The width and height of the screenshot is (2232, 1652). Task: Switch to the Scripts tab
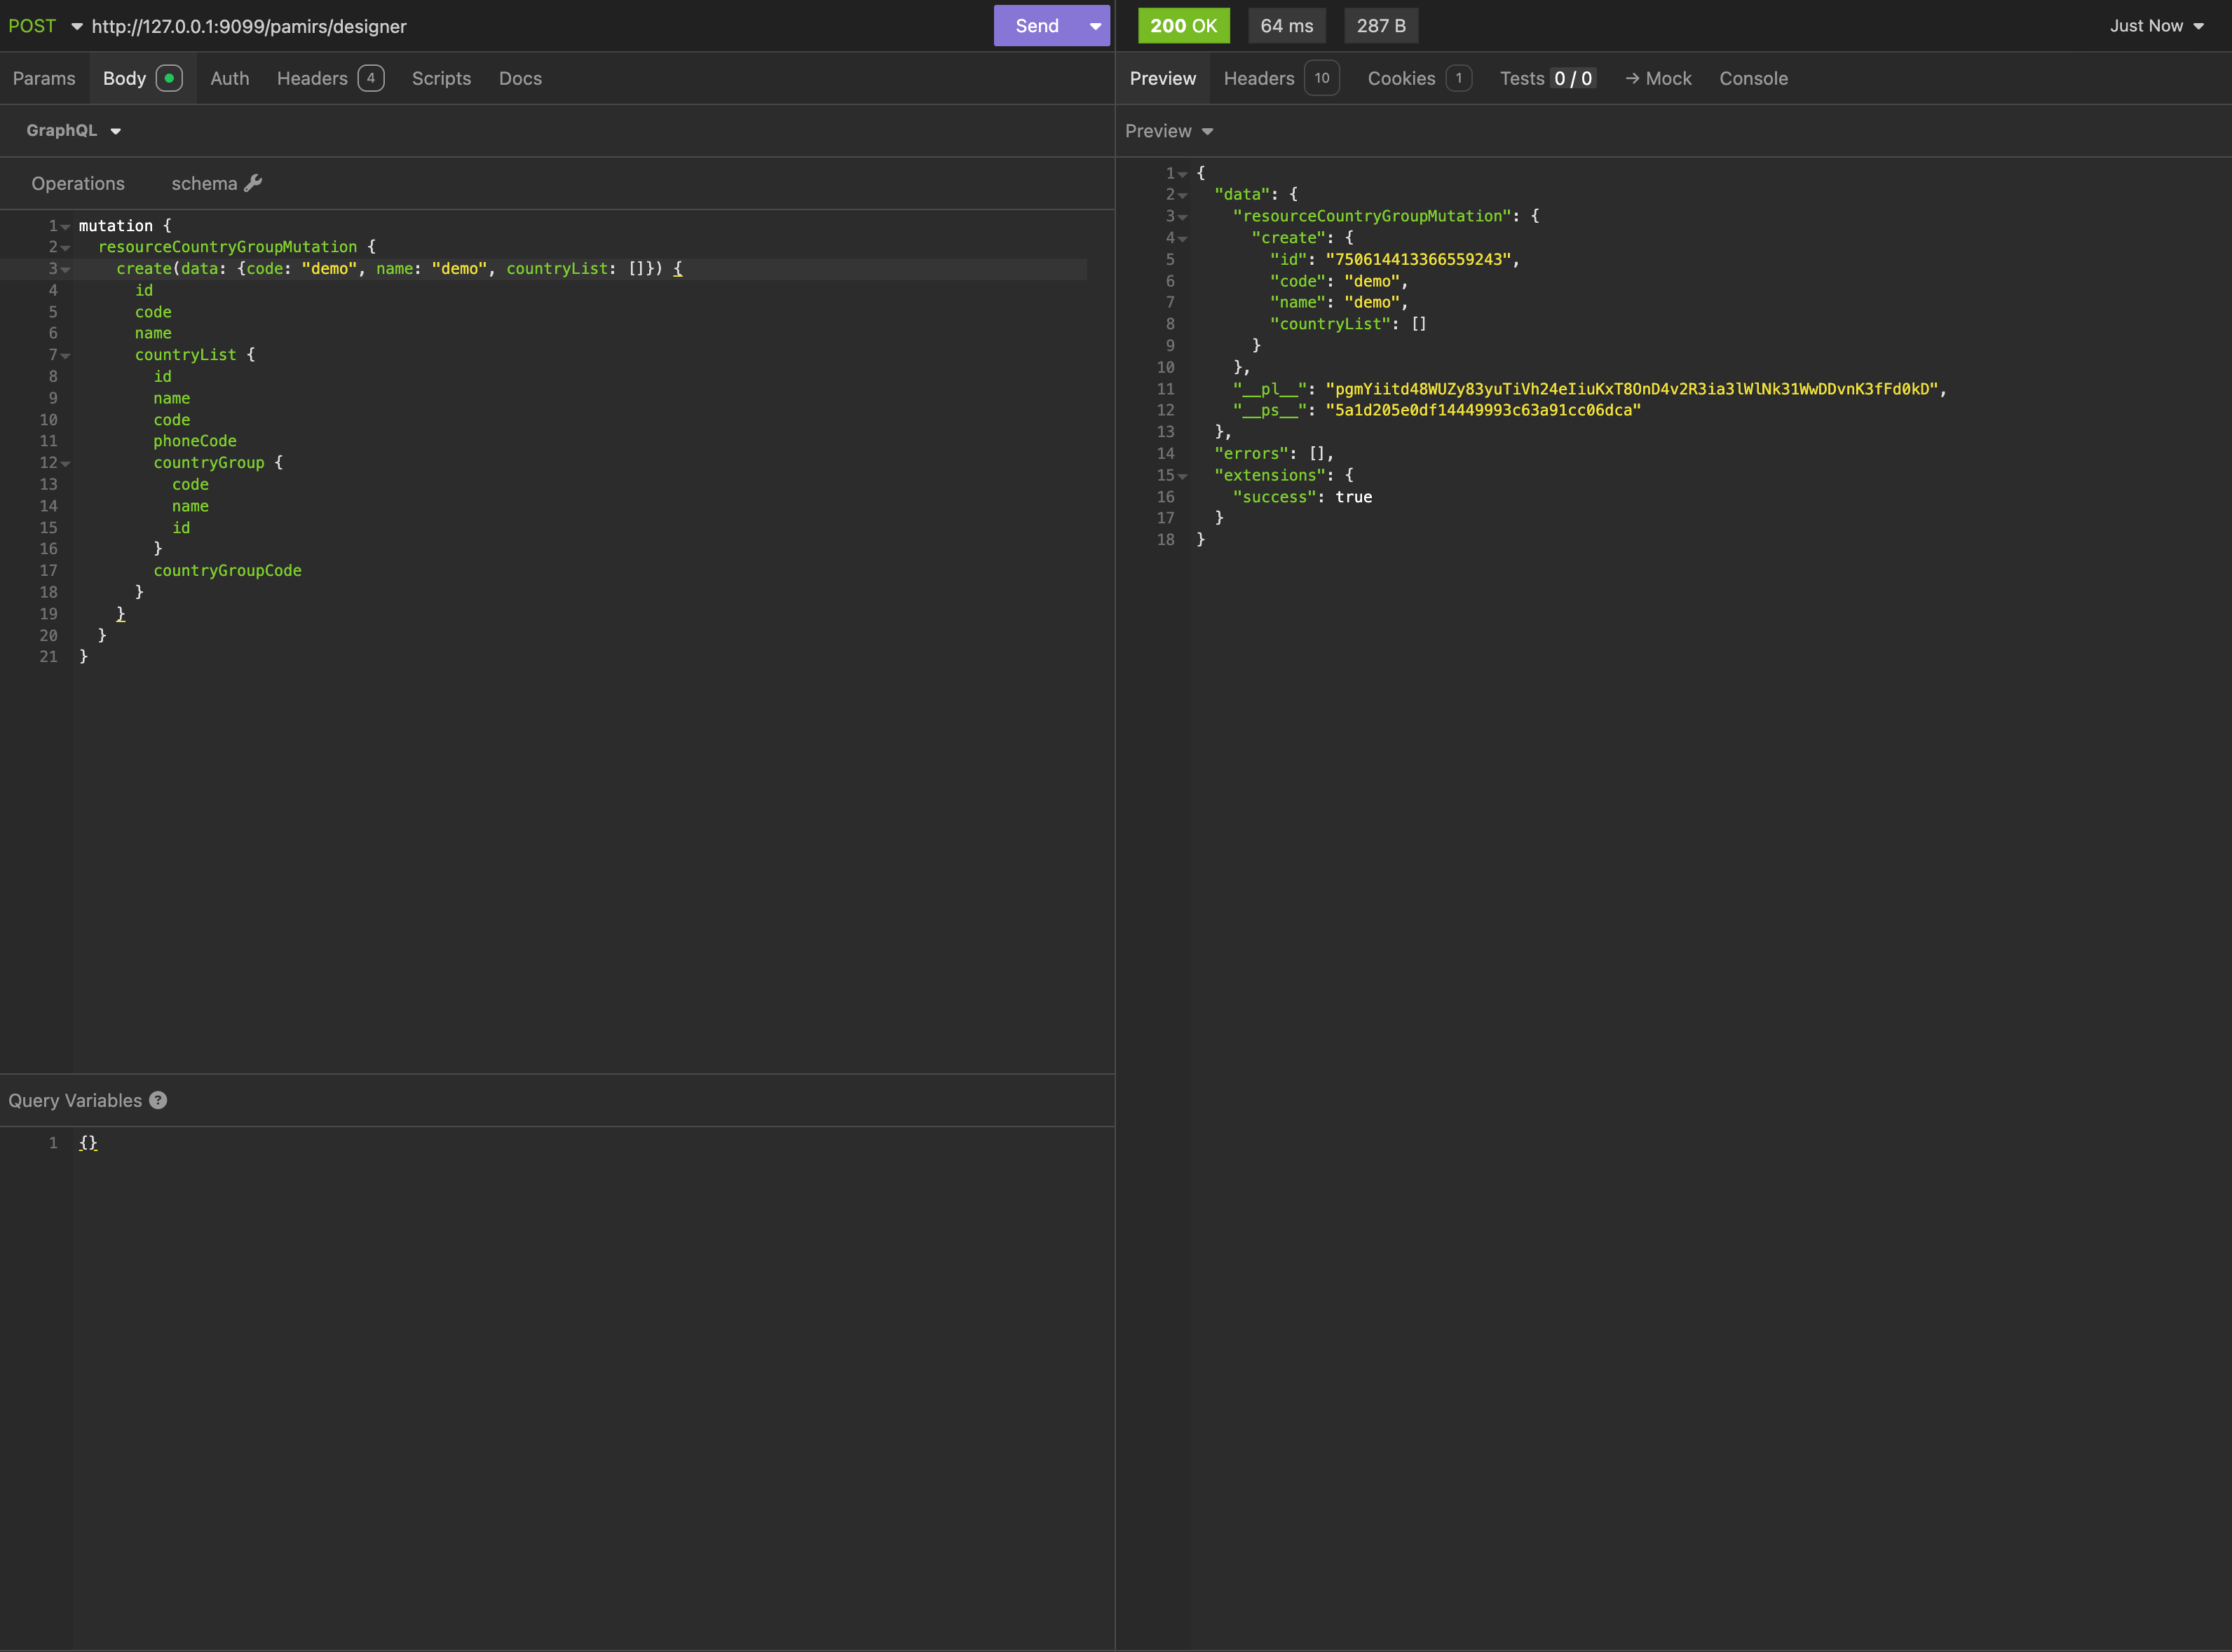pos(441,78)
